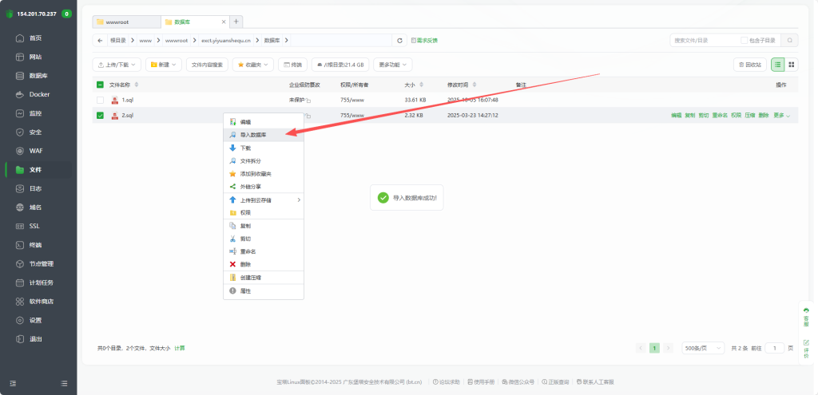Choose 导入数据库 in the context menu
This screenshot has width=818, height=395.
(258, 135)
